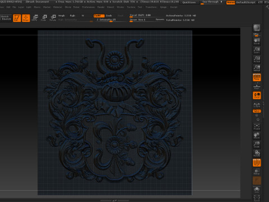Toggle the Menus button

click(x=230, y=2)
